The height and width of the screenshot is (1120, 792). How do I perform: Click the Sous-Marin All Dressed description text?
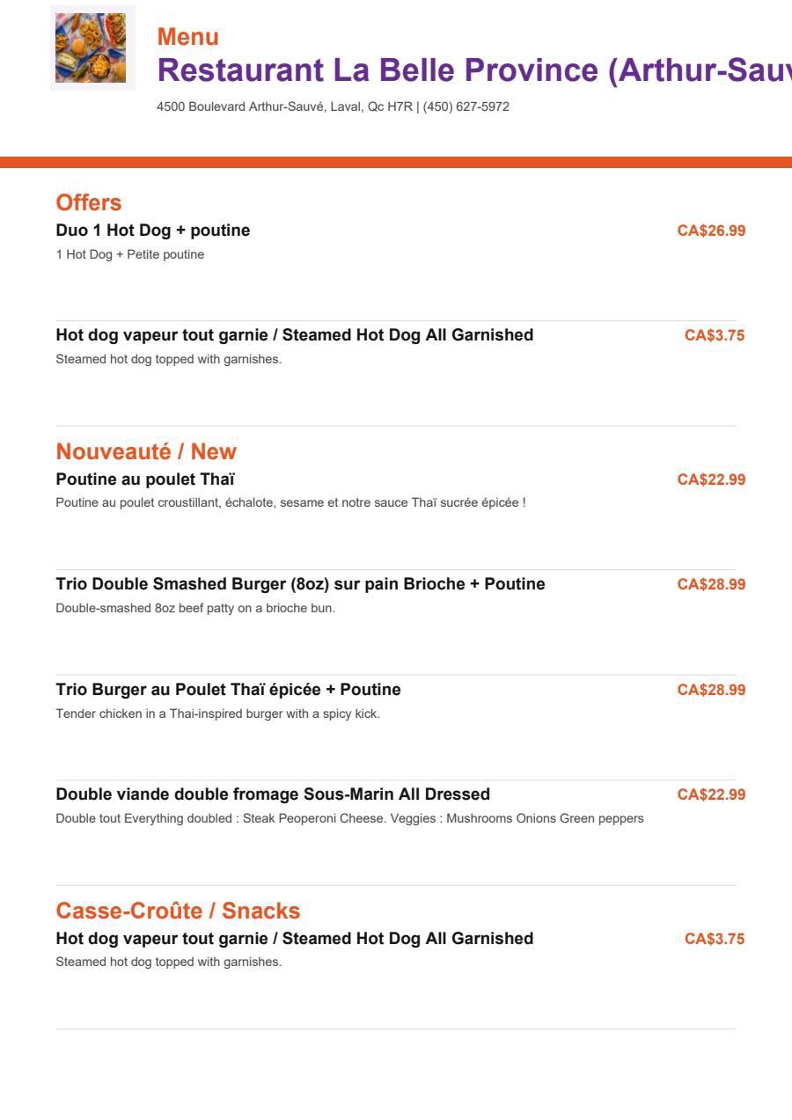[350, 818]
